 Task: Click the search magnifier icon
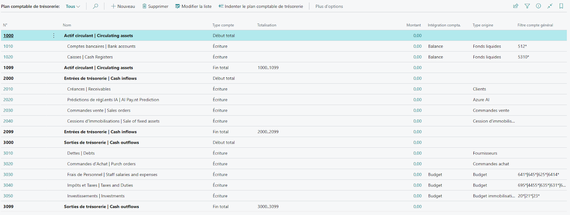coord(95,6)
